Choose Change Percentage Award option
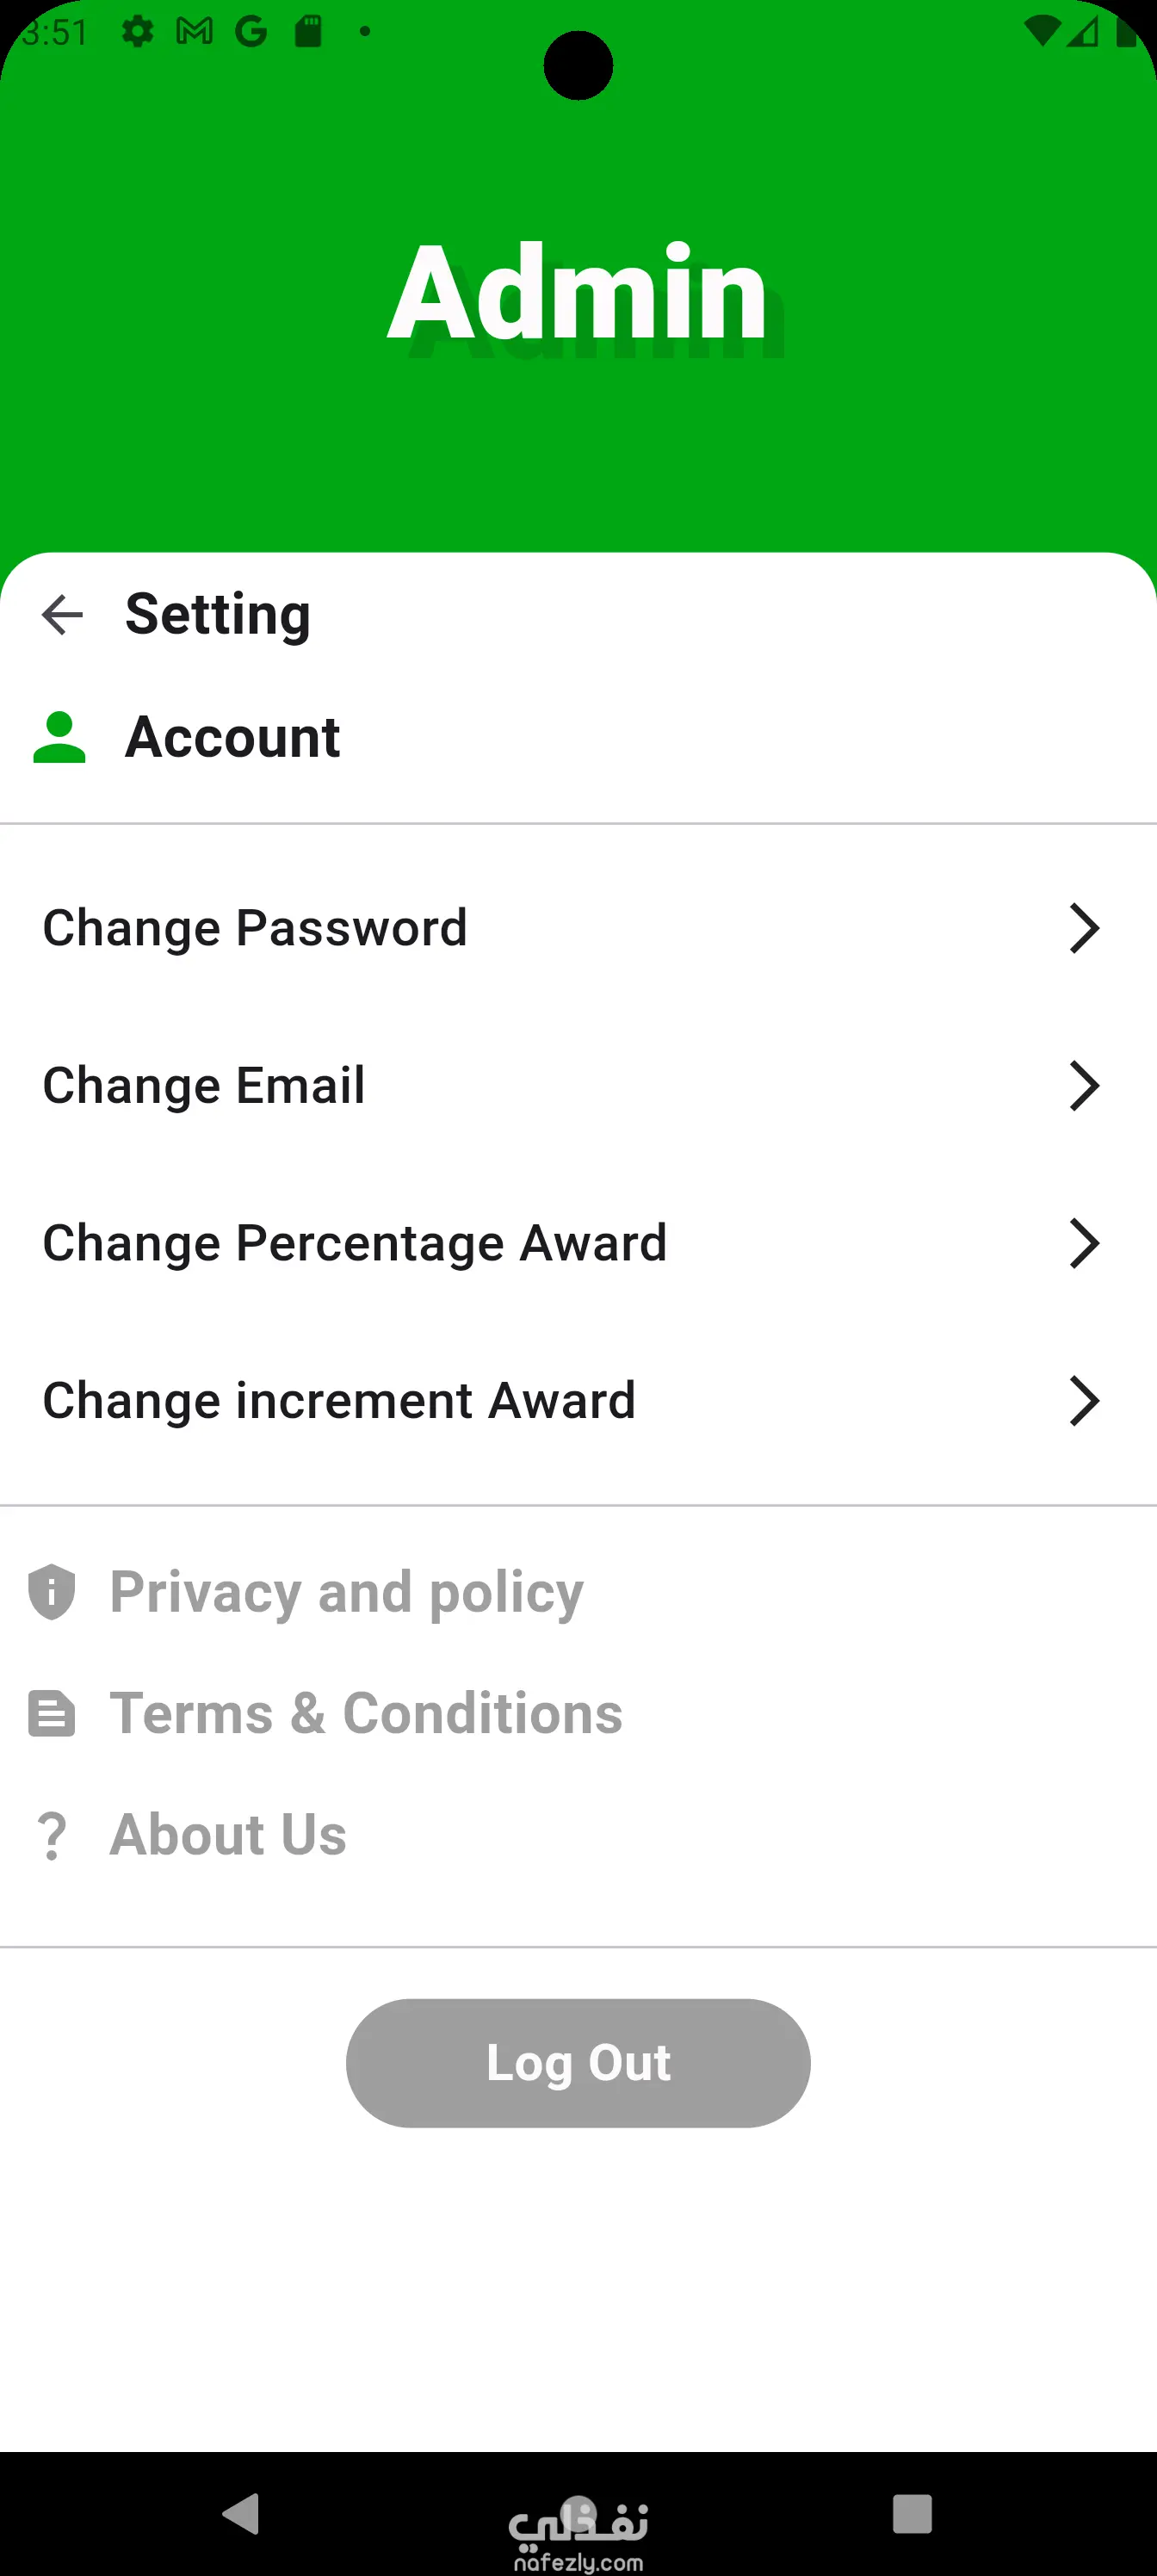 (355, 1243)
